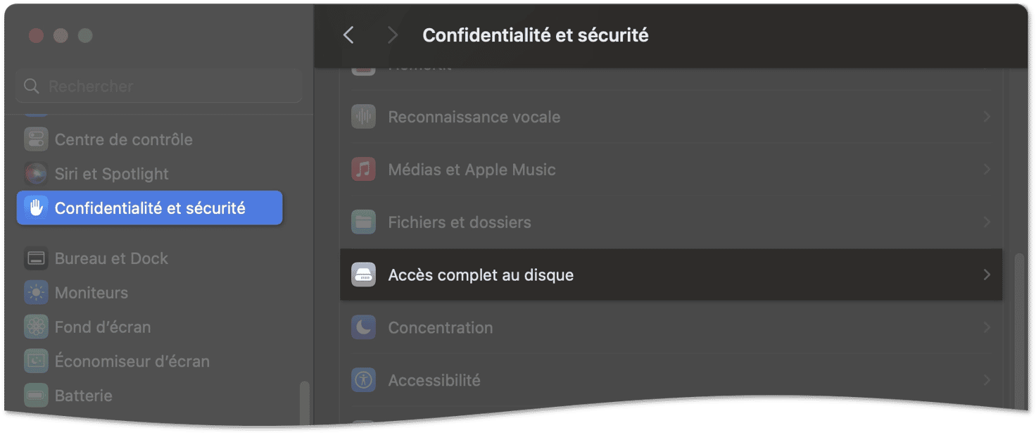Click the right pane vertical scrollbar

1018,331
